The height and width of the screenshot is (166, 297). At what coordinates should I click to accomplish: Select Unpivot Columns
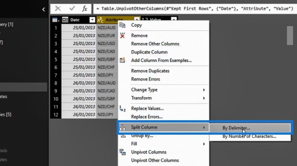(149, 152)
